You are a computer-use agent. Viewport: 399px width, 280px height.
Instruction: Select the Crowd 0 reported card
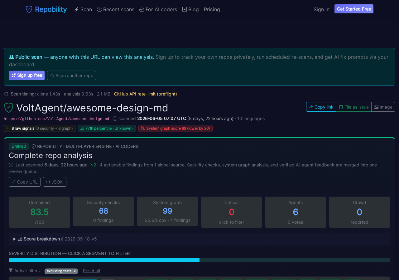pos(359,212)
